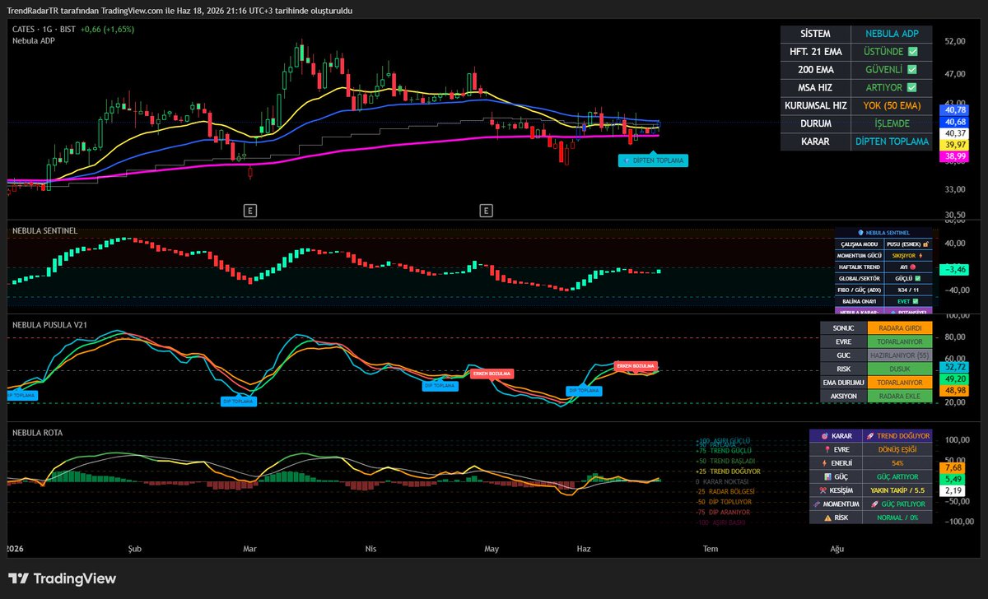Click the DUSUK risk cell
988x599 pixels.
pos(899,369)
